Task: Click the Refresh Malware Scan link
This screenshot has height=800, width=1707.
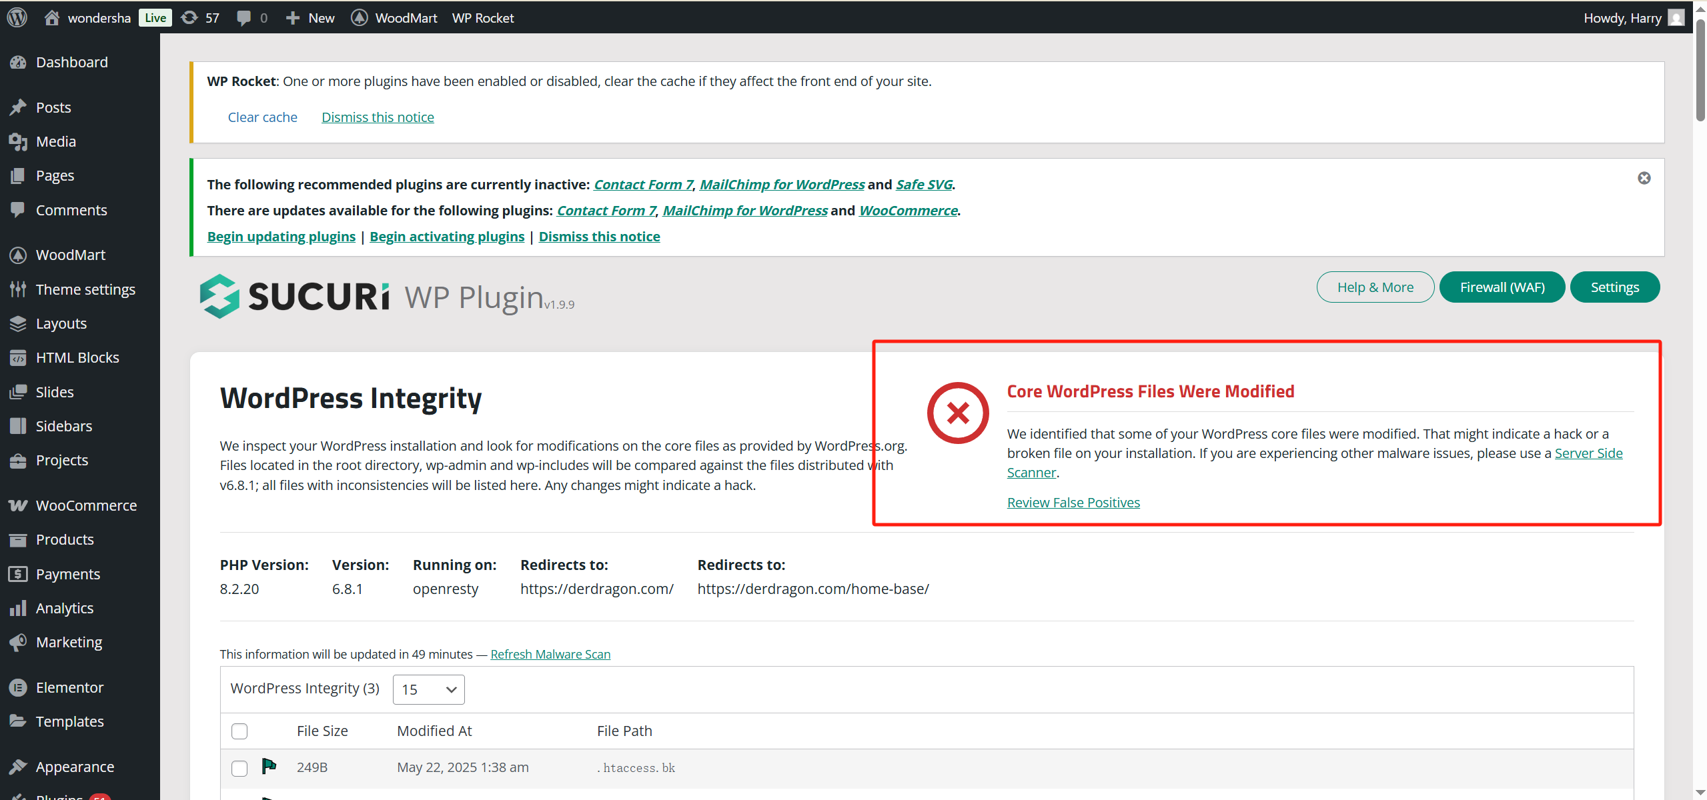Action: (550, 654)
